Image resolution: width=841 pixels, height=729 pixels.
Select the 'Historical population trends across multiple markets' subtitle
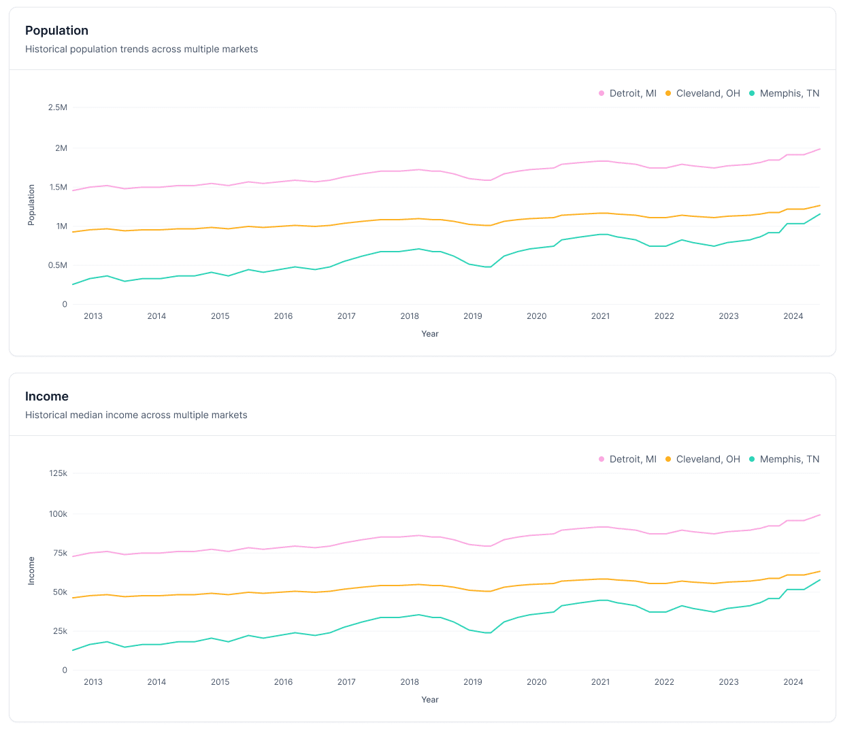tap(142, 49)
